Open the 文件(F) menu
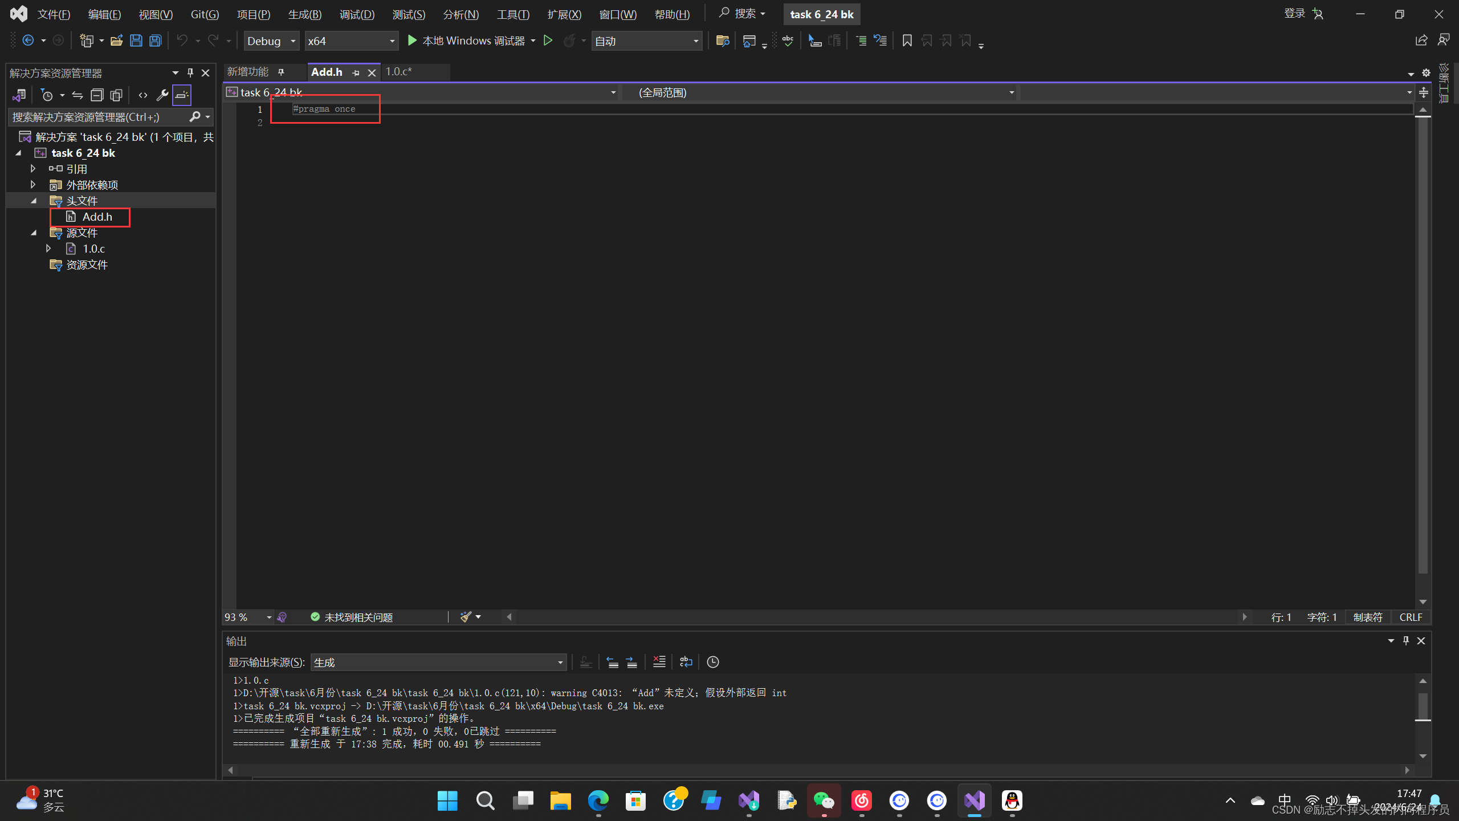The height and width of the screenshot is (821, 1459). click(54, 14)
